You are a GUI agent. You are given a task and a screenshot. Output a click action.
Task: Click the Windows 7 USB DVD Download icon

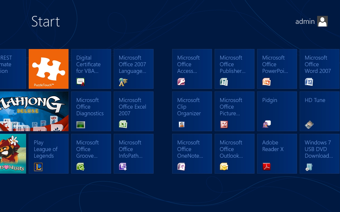coord(309,167)
